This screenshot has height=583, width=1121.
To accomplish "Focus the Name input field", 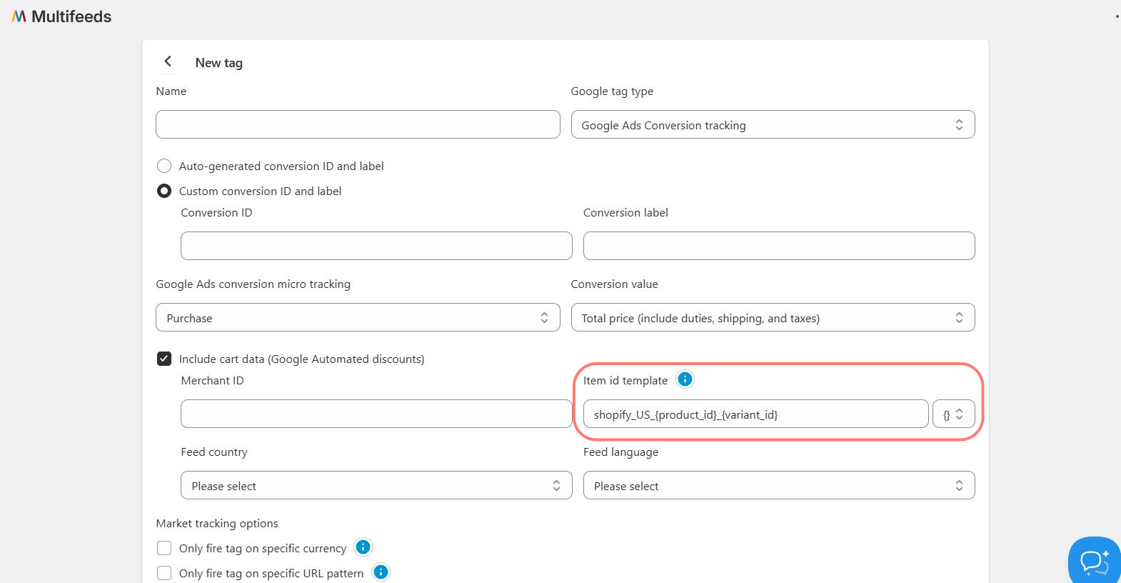I will 358,125.
